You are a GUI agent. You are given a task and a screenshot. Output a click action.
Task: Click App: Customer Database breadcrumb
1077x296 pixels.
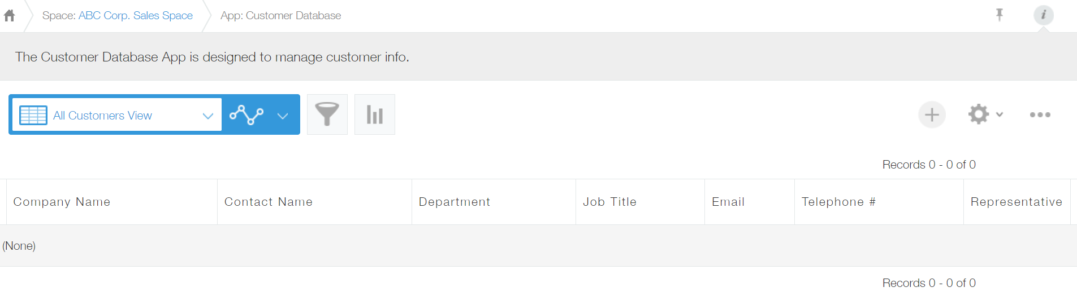point(280,16)
